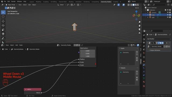The height and width of the screenshot is (97, 172).
Task: Click the viewport pan hand icon
Action: pyautogui.click(x=139, y=26)
